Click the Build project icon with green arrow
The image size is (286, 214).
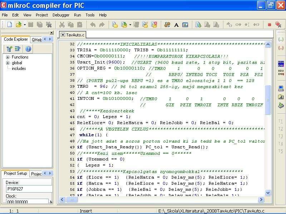pyautogui.click(x=198, y=25)
